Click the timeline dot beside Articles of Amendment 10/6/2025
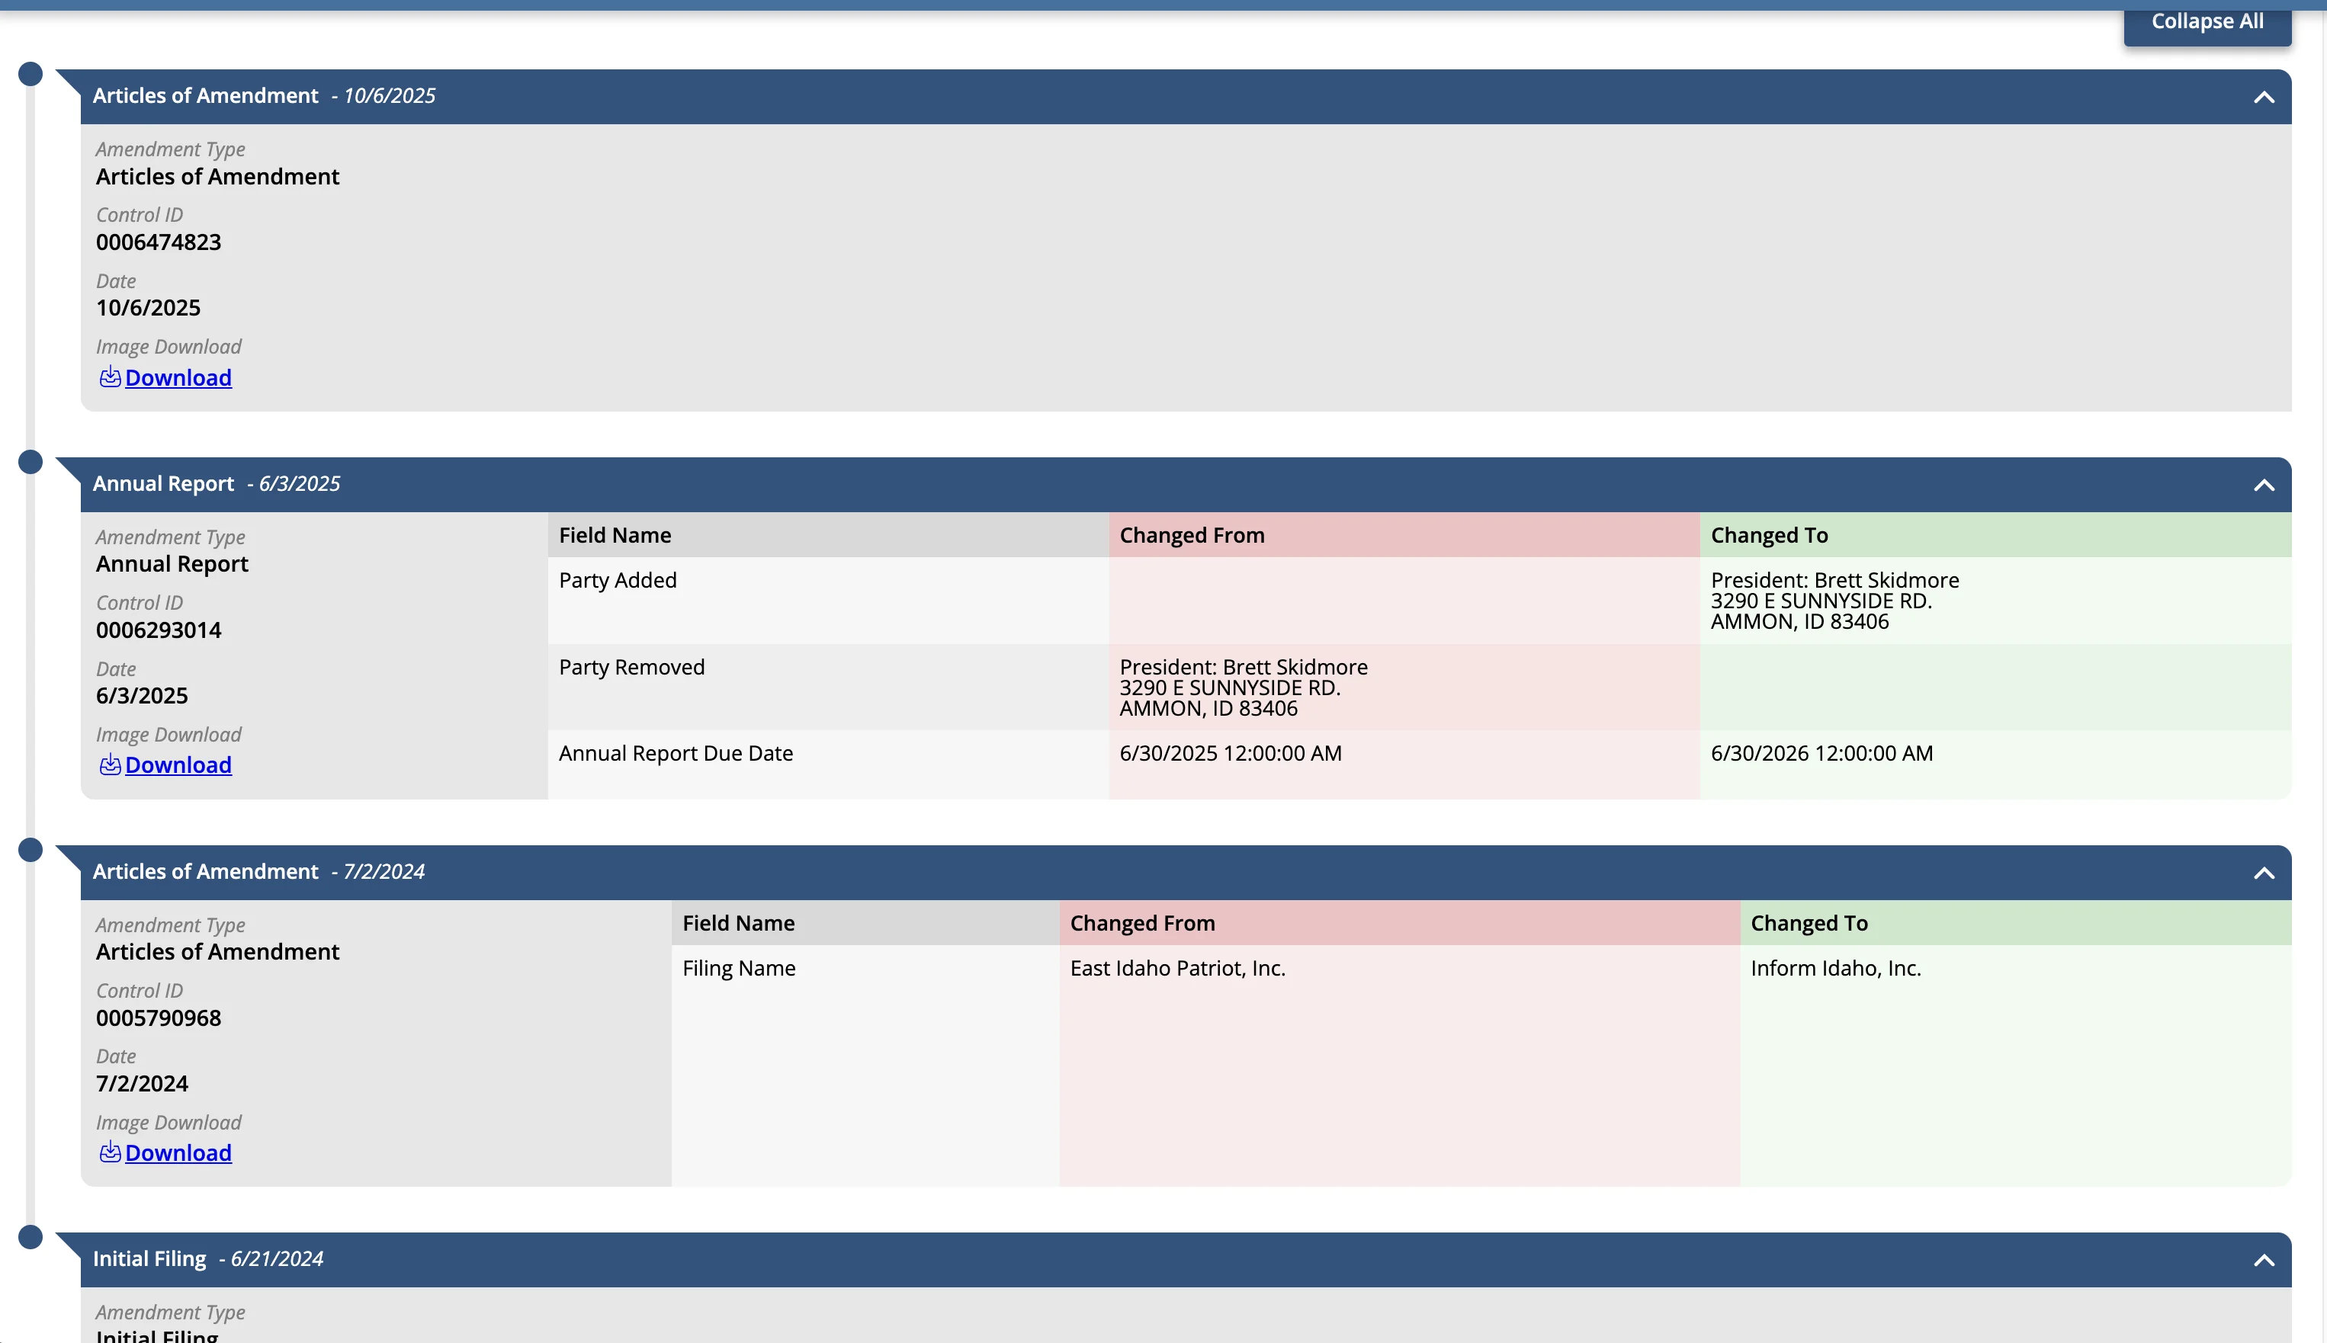 pyautogui.click(x=31, y=73)
